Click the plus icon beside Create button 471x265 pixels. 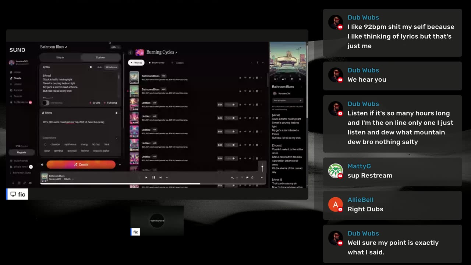[120, 165]
